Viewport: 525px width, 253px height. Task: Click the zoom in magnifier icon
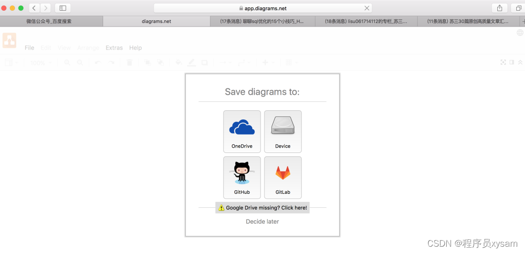67,63
